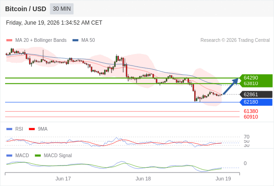Click the 60910 support price label
Viewport: 274px width, 186px height.
(251, 117)
